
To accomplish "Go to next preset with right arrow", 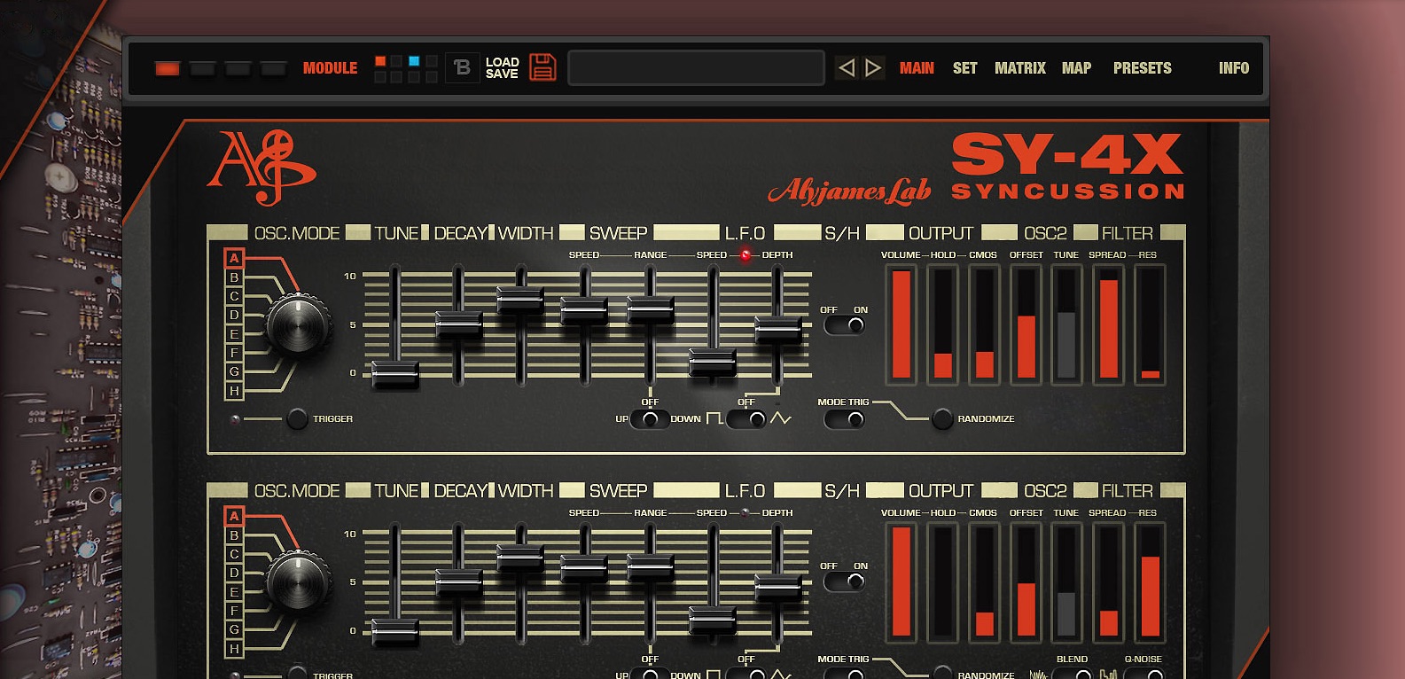I will tap(873, 67).
